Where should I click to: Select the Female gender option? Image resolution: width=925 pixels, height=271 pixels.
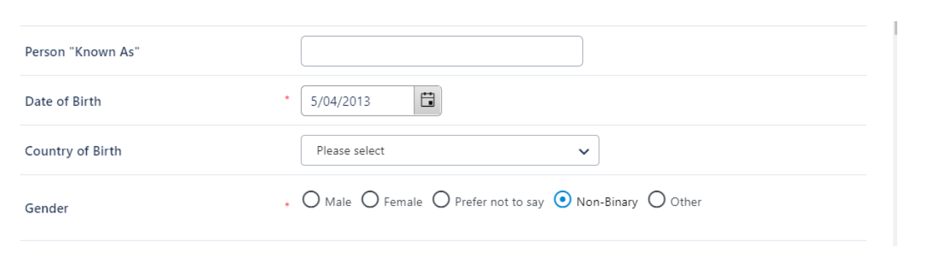[x=370, y=199]
